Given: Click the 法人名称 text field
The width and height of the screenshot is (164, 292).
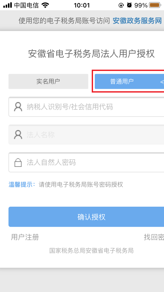Looking at the screenshot, I should point(86,135).
